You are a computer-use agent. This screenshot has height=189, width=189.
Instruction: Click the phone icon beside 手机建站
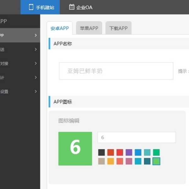coord(31,7)
